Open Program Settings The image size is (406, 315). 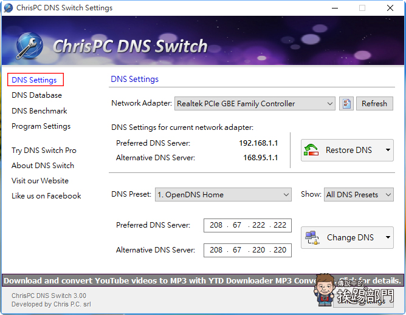coord(41,126)
